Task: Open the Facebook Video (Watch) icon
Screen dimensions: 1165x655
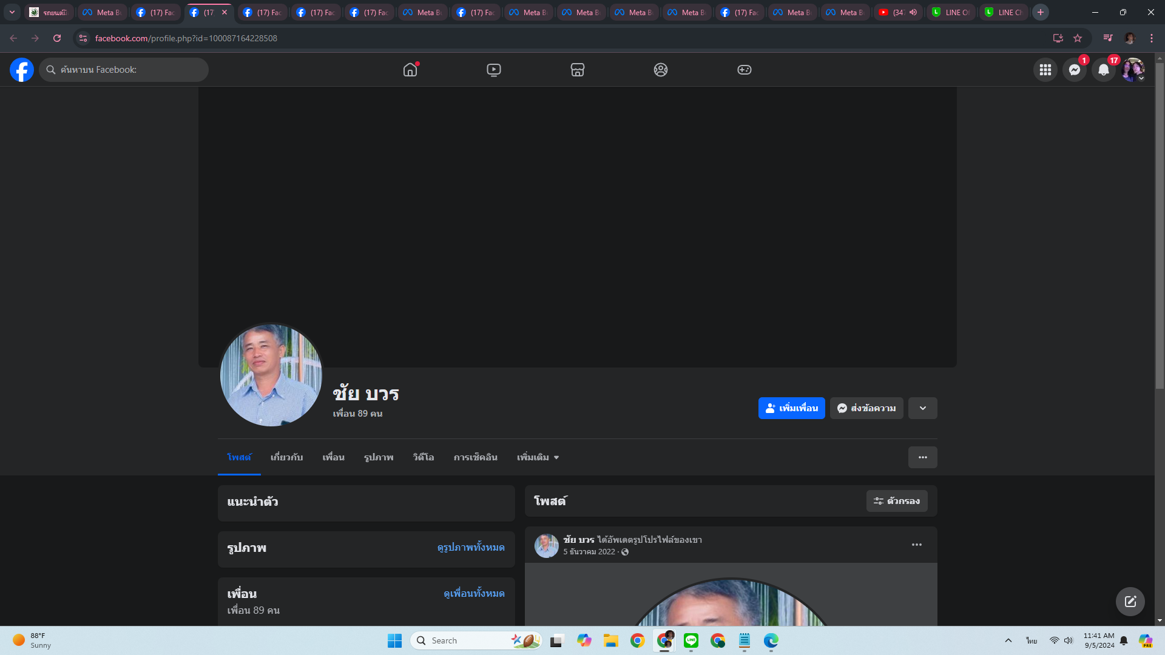Action: pyautogui.click(x=494, y=70)
